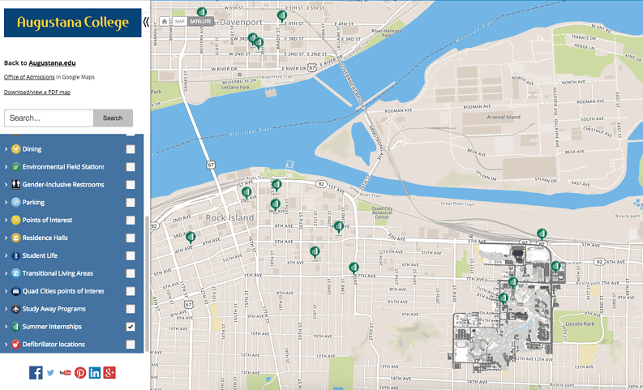Open the Twitter social icon
Image resolution: width=643 pixels, height=390 pixels.
[50, 372]
